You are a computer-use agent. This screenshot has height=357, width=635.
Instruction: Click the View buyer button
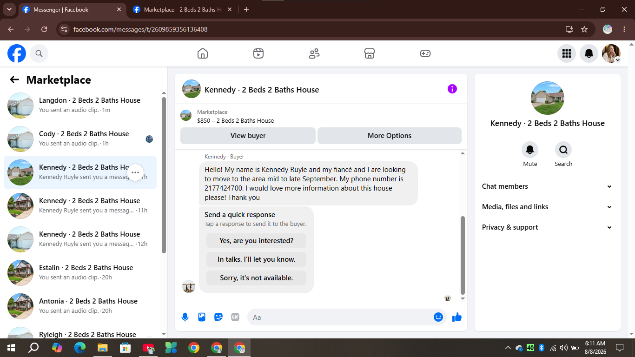click(x=248, y=136)
